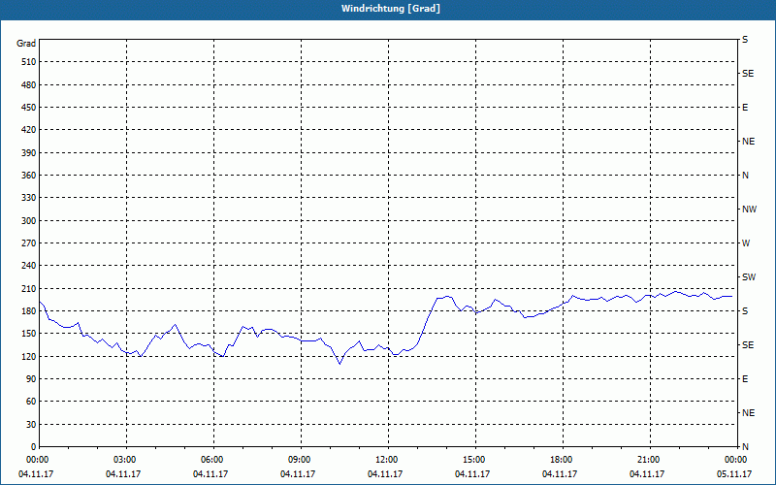The height and width of the screenshot is (485, 776).
Task: Select the 450 y-axis value
Action: [29, 108]
